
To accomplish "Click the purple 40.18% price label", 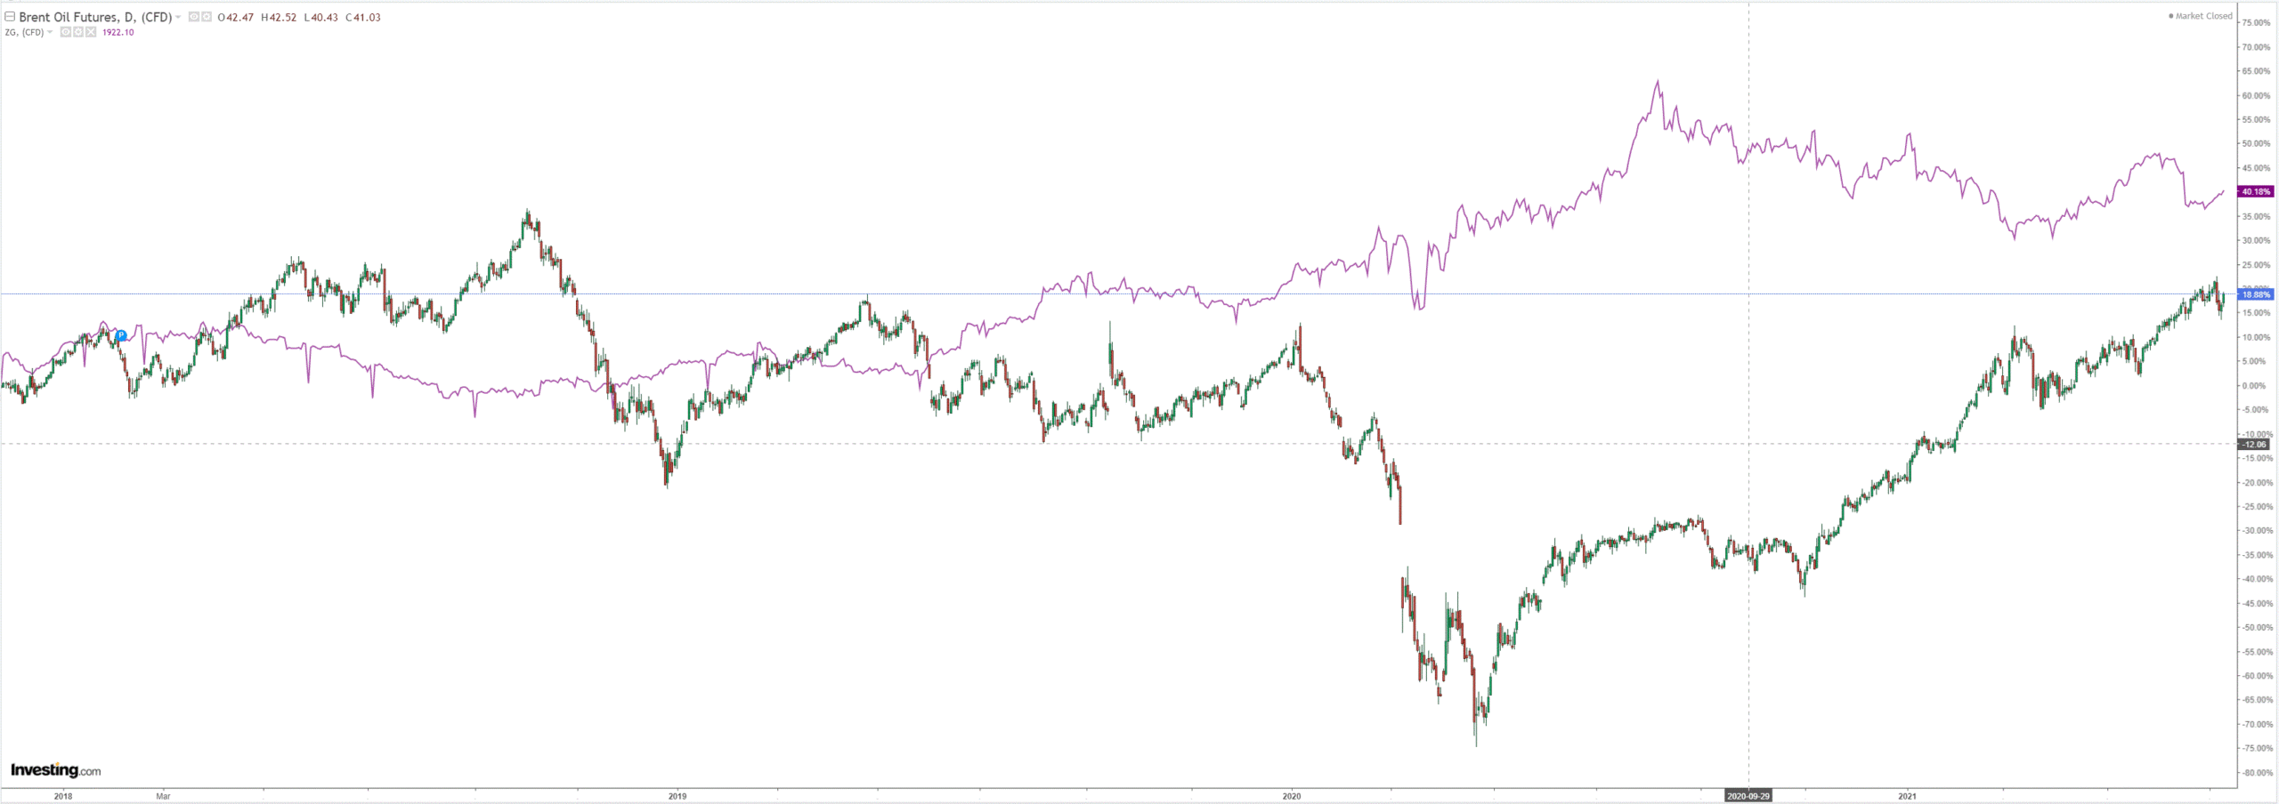I will click(2255, 191).
